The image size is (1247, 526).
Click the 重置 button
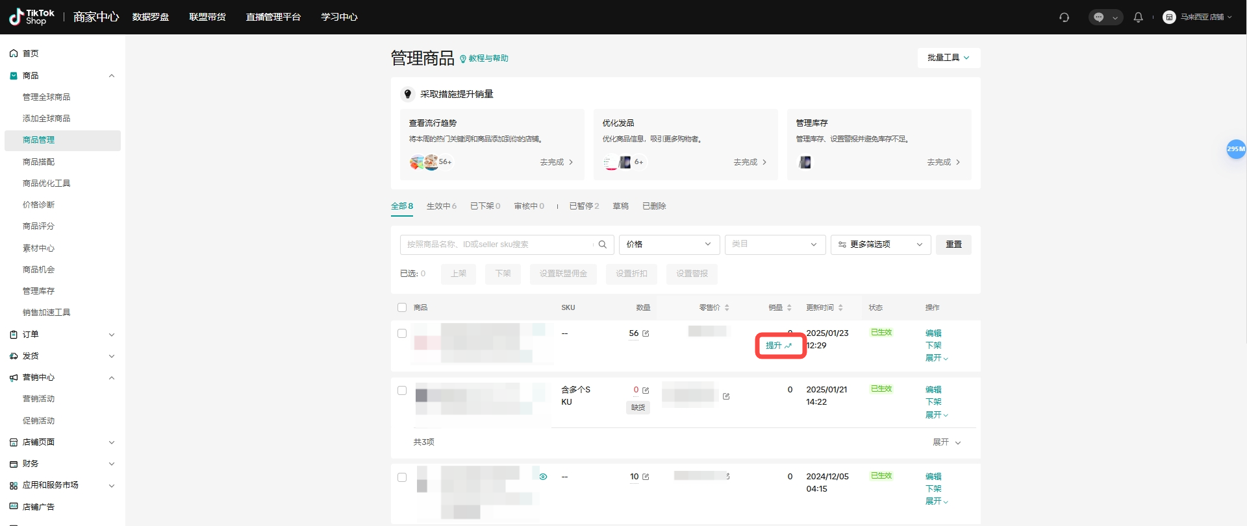pyautogui.click(x=953, y=245)
